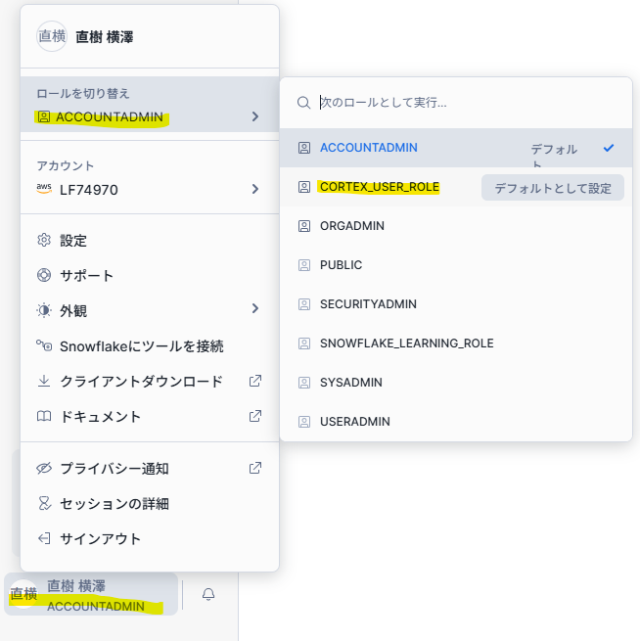Click the checkmark on the ACCOUNTADMIN role row
Viewport: 640px width, 641px height.
point(609,148)
